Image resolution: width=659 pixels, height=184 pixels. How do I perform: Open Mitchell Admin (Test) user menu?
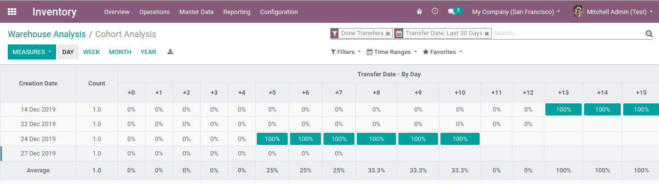pos(613,12)
